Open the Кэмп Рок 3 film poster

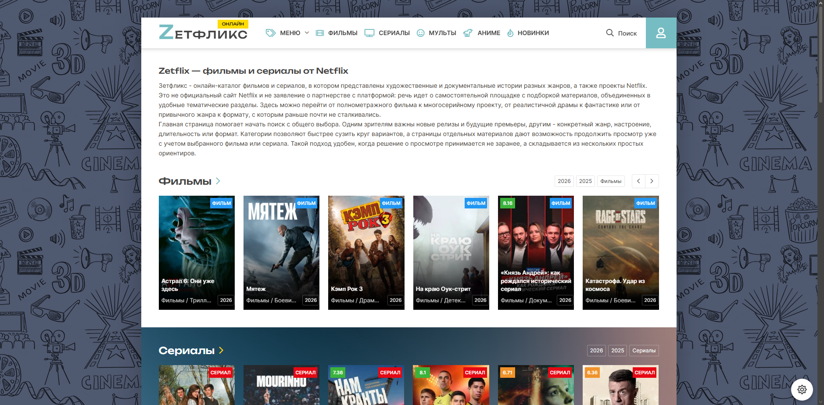coord(366,253)
